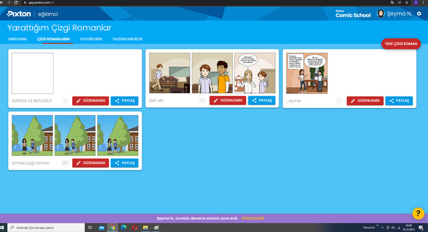This screenshot has height=232, width=428.
Task: Open Pixton Comic School link
Action: click(x=352, y=14)
